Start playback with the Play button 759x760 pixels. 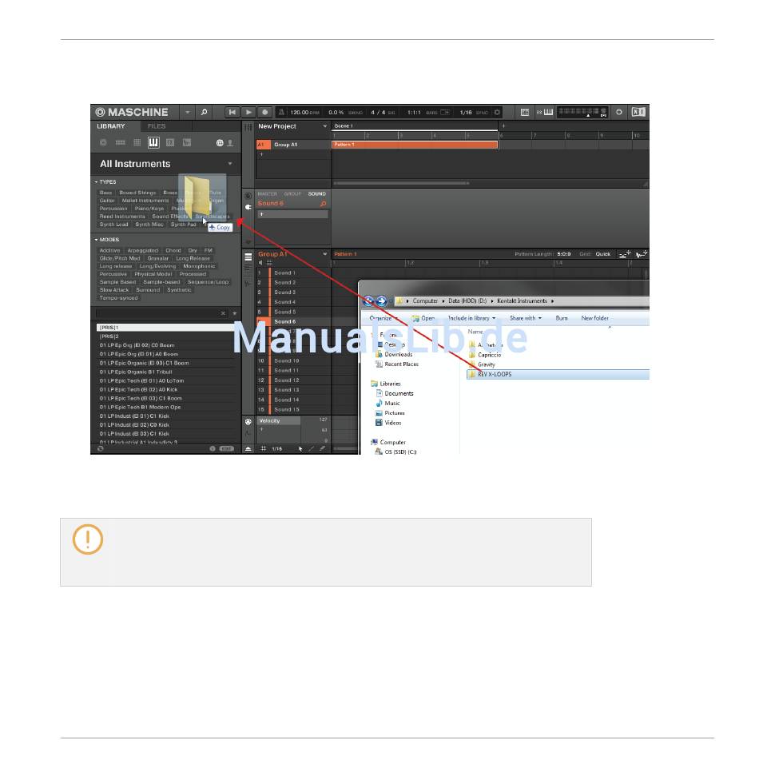[248, 112]
